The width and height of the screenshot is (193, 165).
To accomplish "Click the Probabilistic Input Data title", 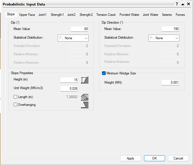I will [x=24, y=4].
